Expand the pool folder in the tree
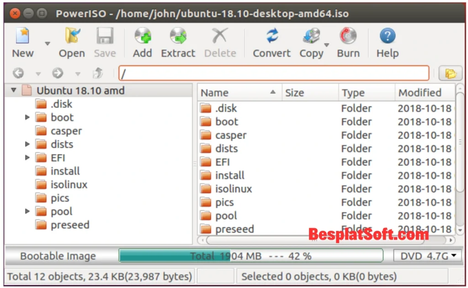 click(x=27, y=211)
